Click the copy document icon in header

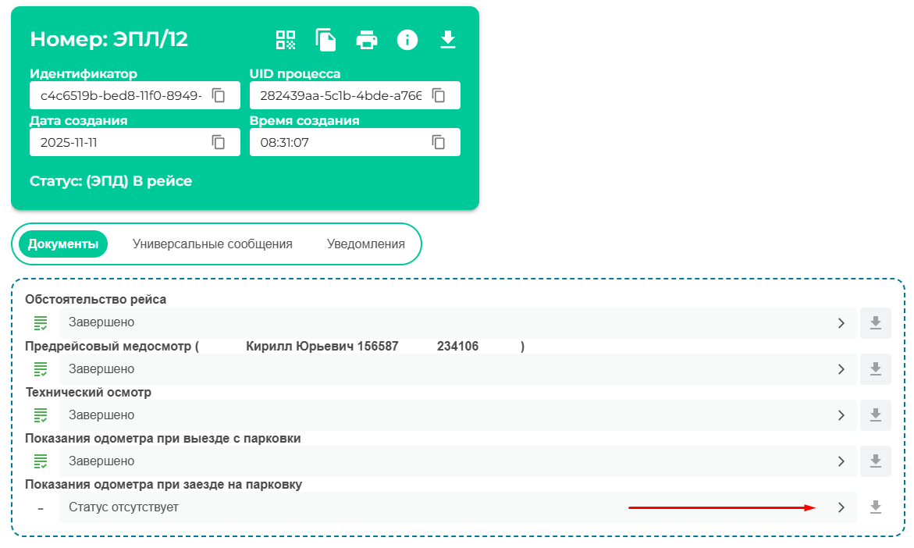point(325,40)
